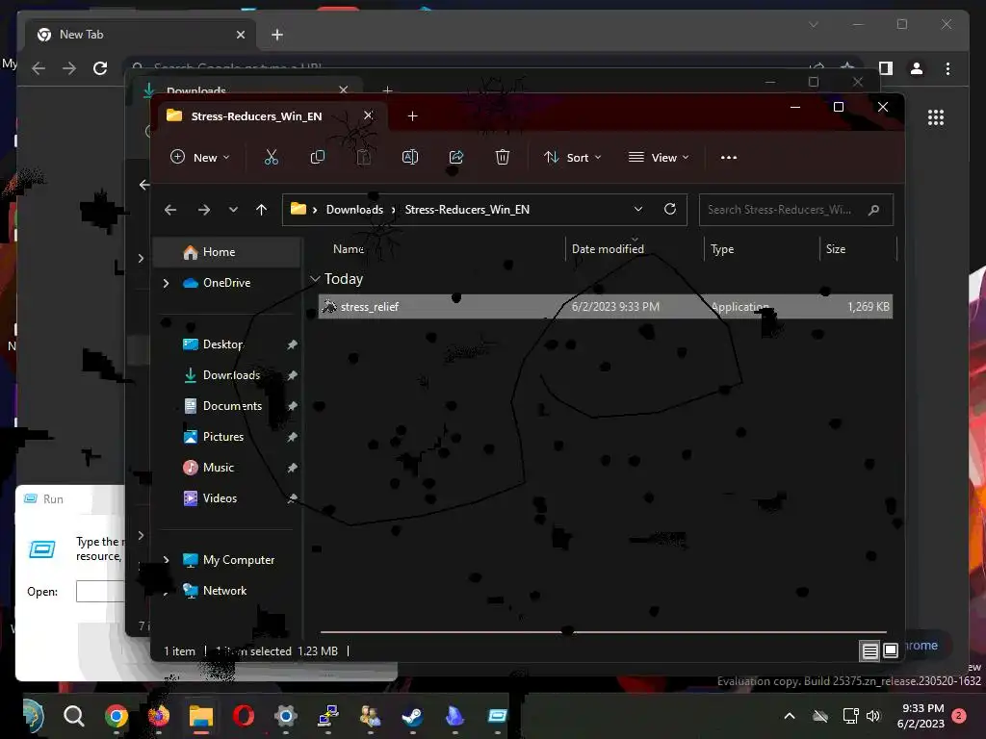Open the See more (three dots) menu

click(x=729, y=157)
